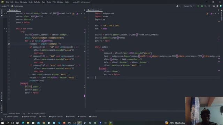Click the warnings indicator in the server.py editor
The height and width of the screenshot is (125, 223).
click(x=76, y=14)
